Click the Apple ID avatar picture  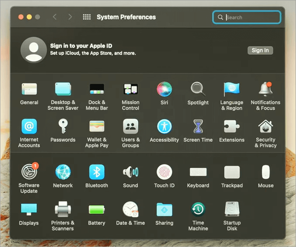(33, 50)
